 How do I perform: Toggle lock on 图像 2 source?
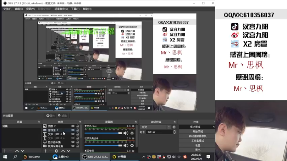78,126
